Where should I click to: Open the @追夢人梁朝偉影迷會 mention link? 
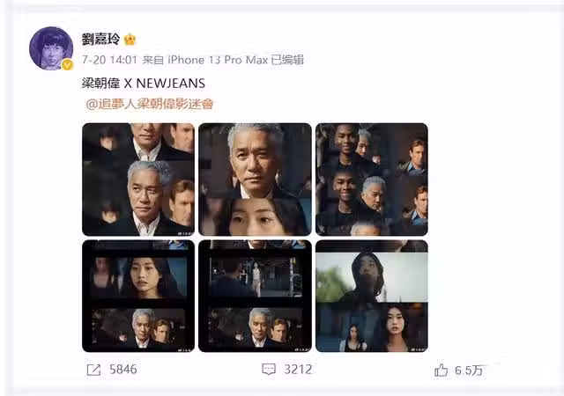coord(150,104)
